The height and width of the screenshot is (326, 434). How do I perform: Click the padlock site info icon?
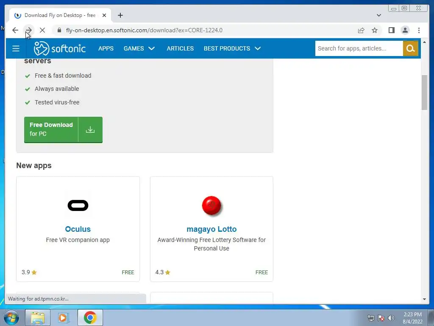(x=59, y=30)
